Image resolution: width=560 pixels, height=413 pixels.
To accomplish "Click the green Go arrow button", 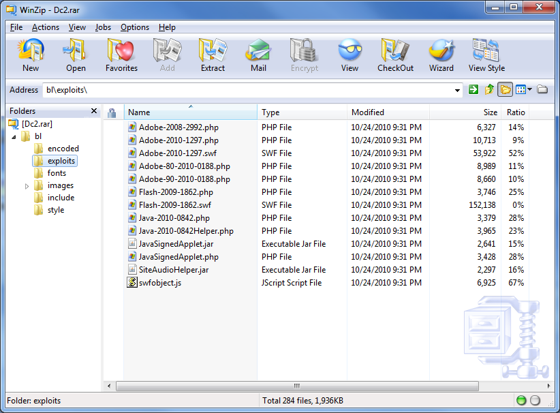I will [x=473, y=90].
